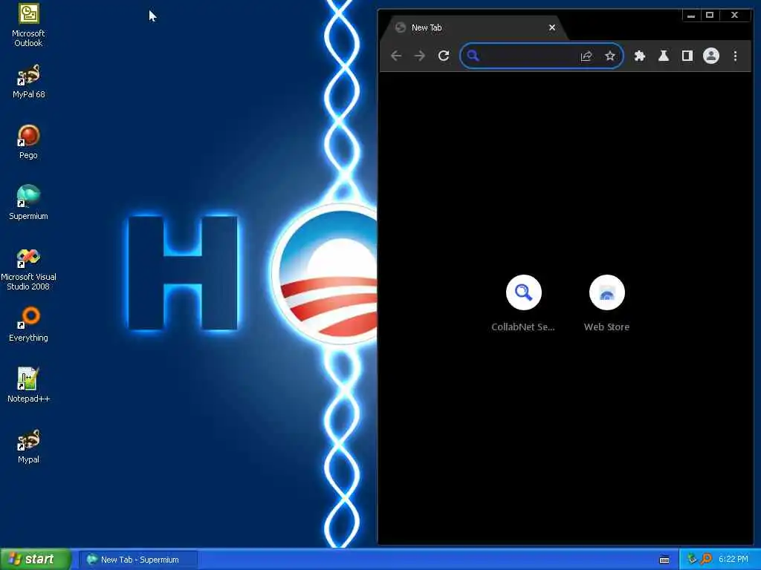Open the CollabNet Se... shortcut tile

(523, 304)
